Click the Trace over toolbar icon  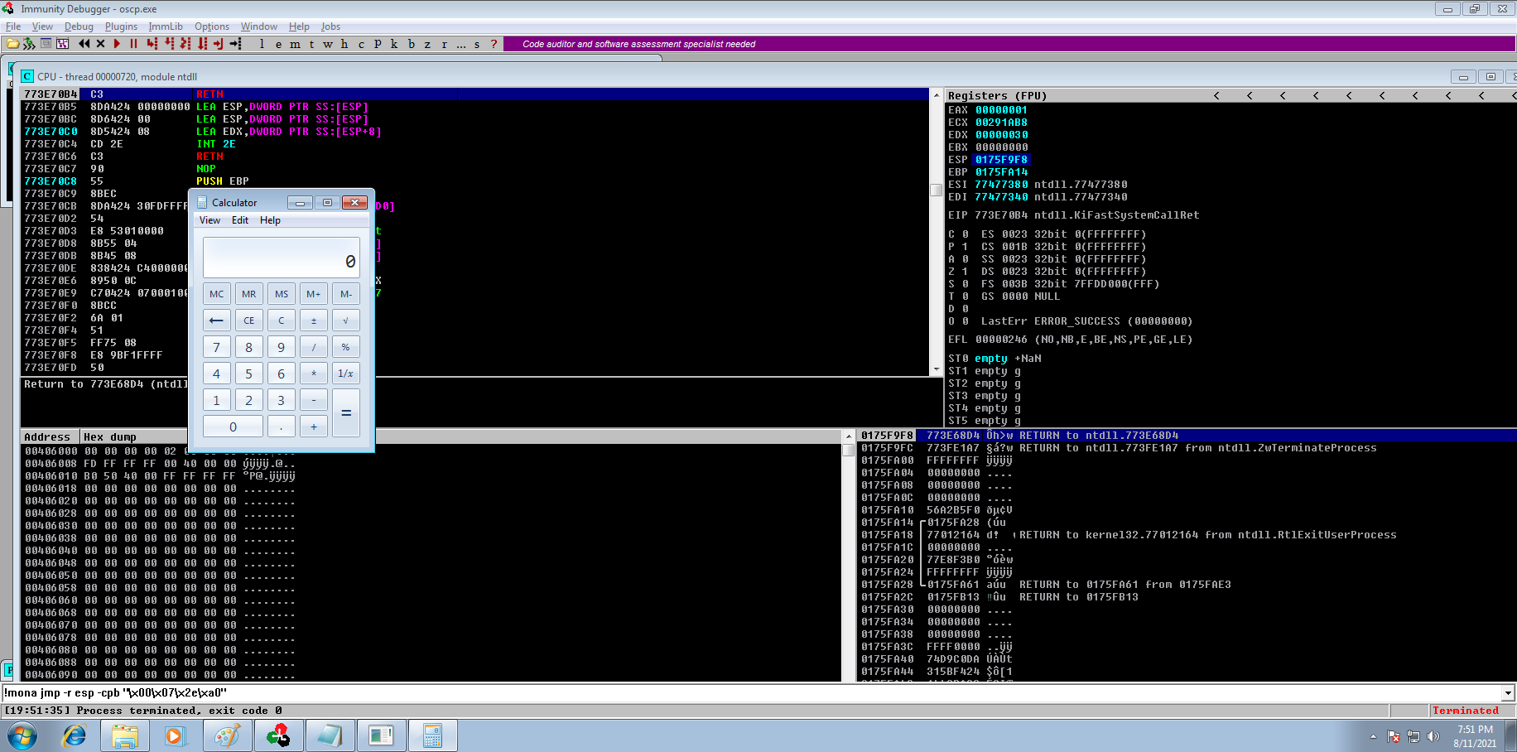click(x=202, y=44)
